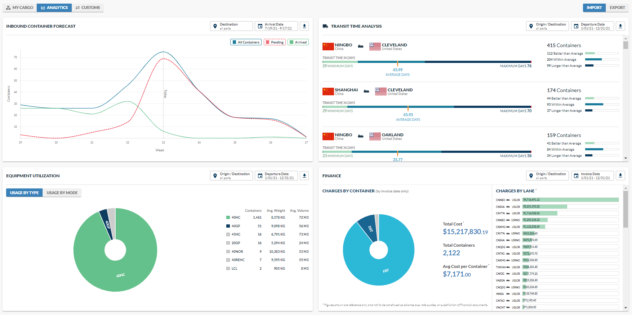Click ship icon in VNCMT–USLOR lane row
The height and width of the screenshot is (315, 632).
508,307
